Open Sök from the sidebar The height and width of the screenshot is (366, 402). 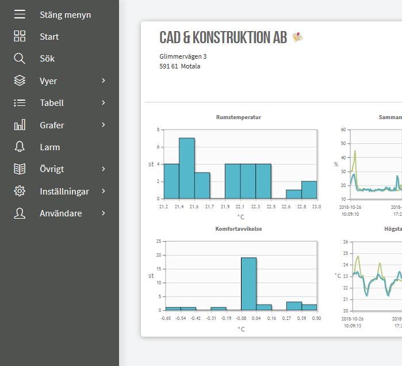(47, 59)
